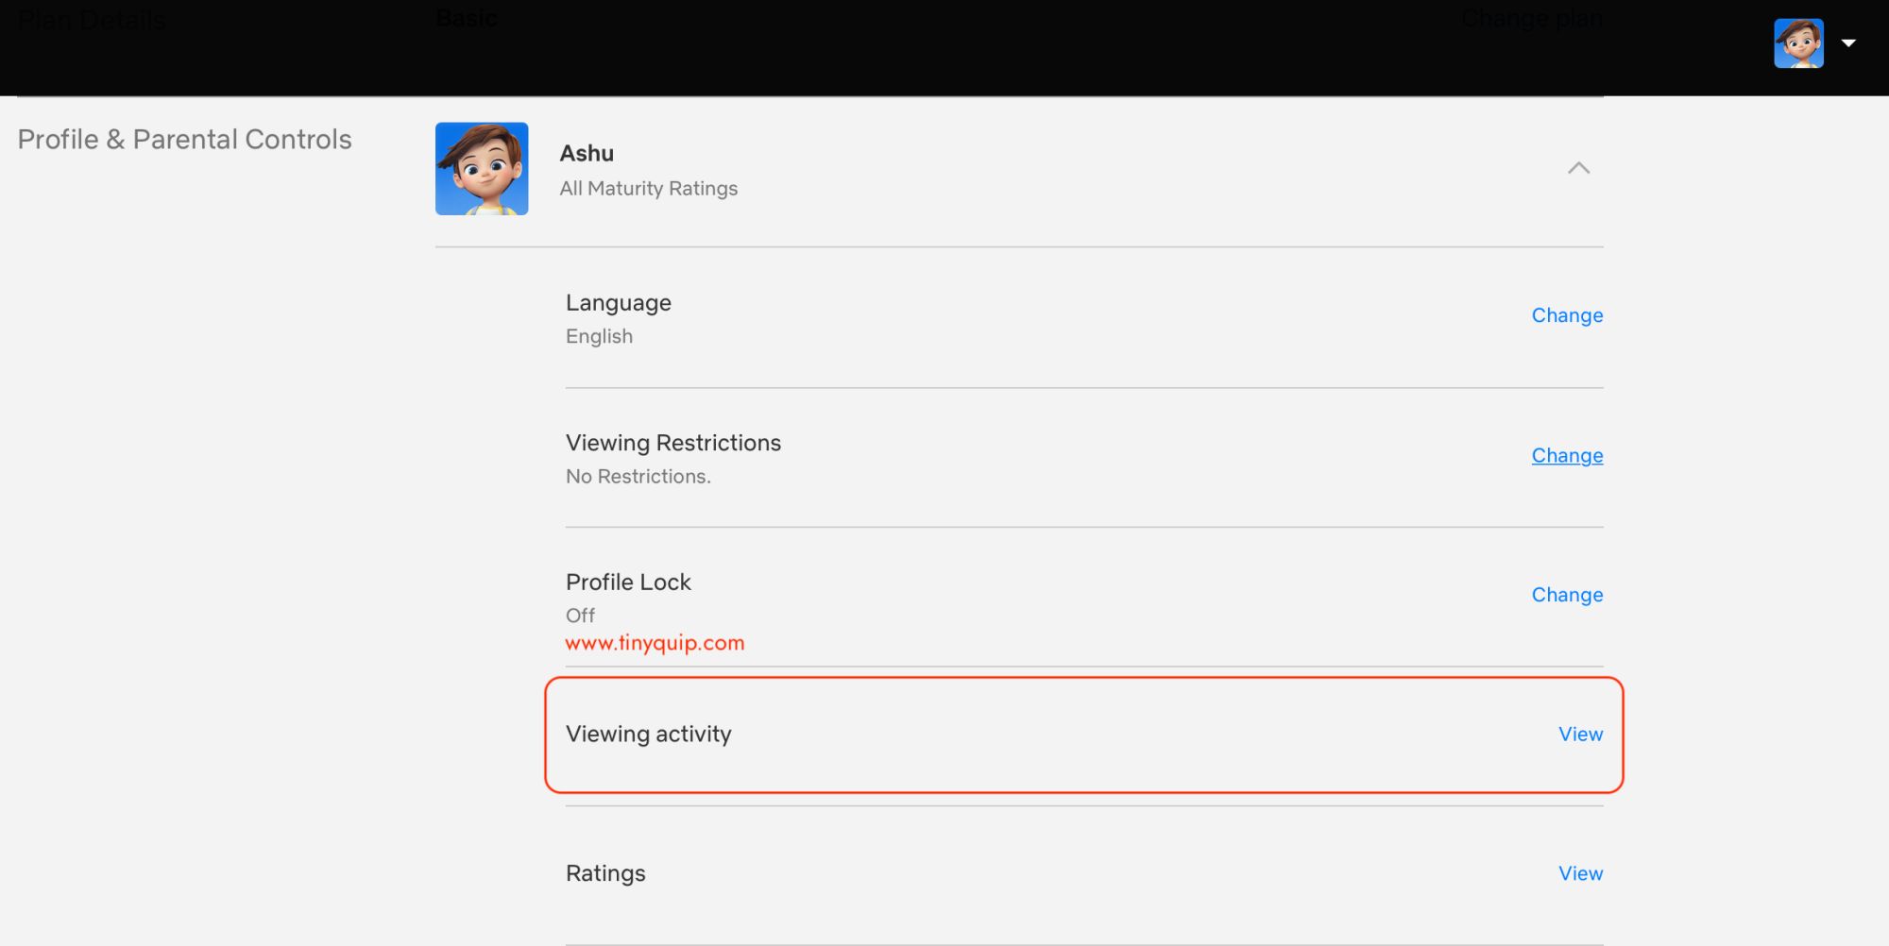This screenshot has width=1889, height=946.
Task: Click the Plan Details heading
Action: 91,19
